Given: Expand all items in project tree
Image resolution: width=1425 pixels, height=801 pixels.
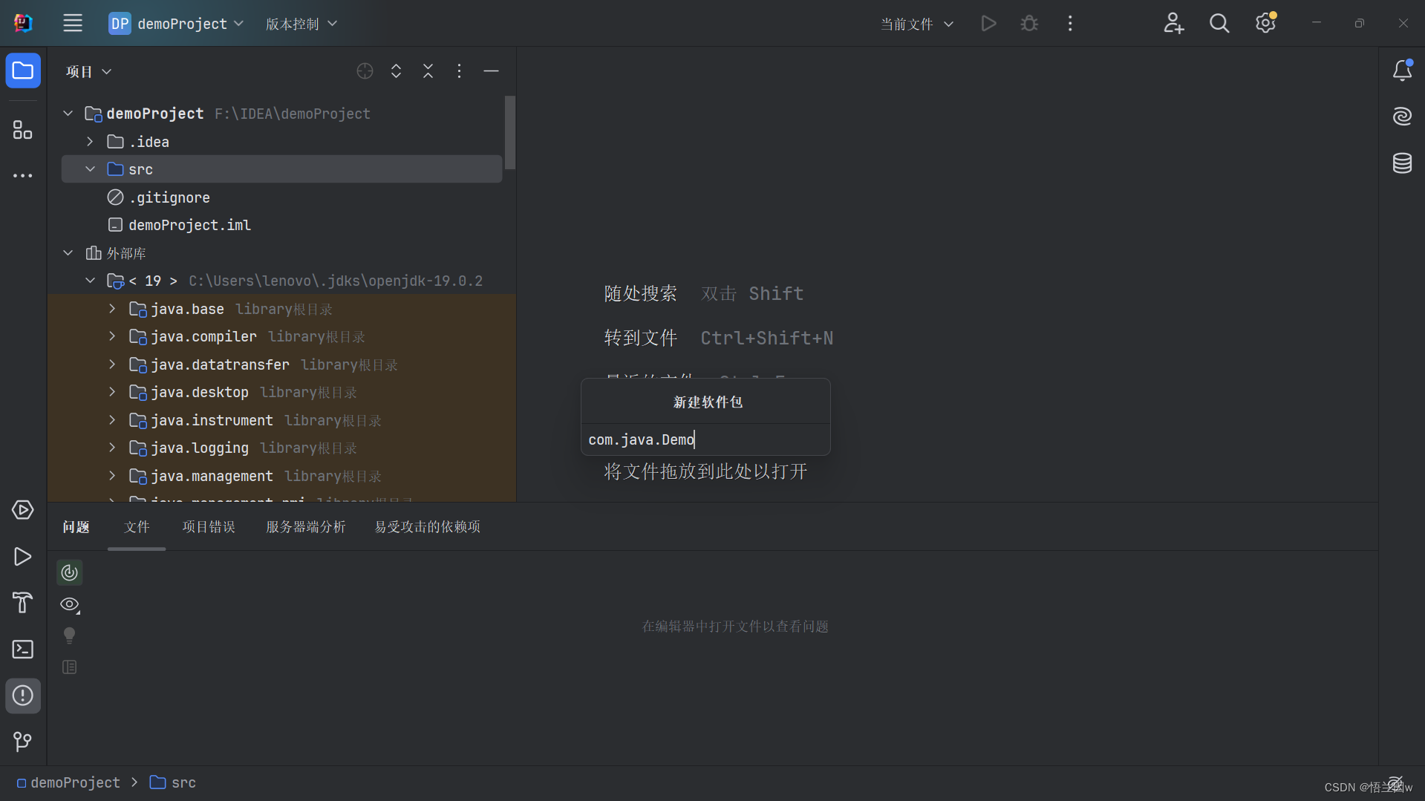Looking at the screenshot, I should tap(397, 71).
